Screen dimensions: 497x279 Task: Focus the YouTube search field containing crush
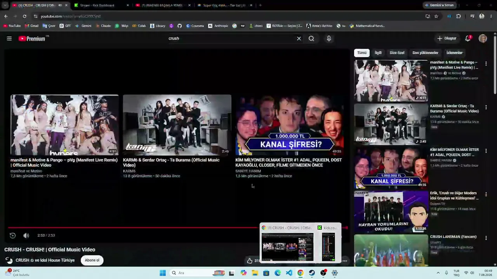coord(231,38)
